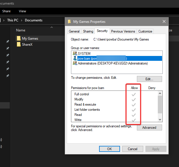Expand the Name column sort chevron
The image size is (179, 167).
click(52, 27)
